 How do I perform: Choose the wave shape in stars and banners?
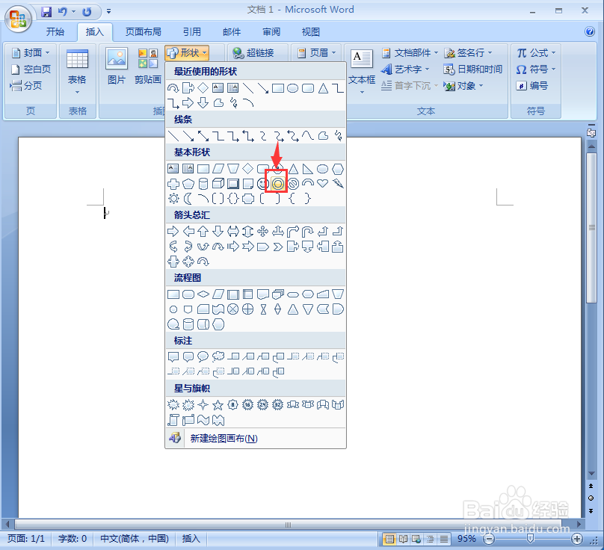pos(203,420)
